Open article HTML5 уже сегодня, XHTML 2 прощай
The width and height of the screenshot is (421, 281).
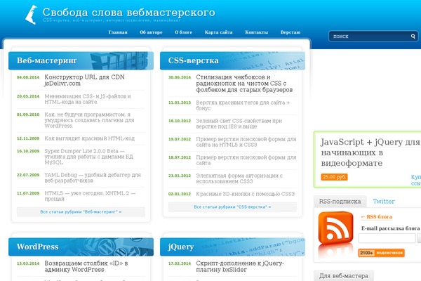(90, 196)
